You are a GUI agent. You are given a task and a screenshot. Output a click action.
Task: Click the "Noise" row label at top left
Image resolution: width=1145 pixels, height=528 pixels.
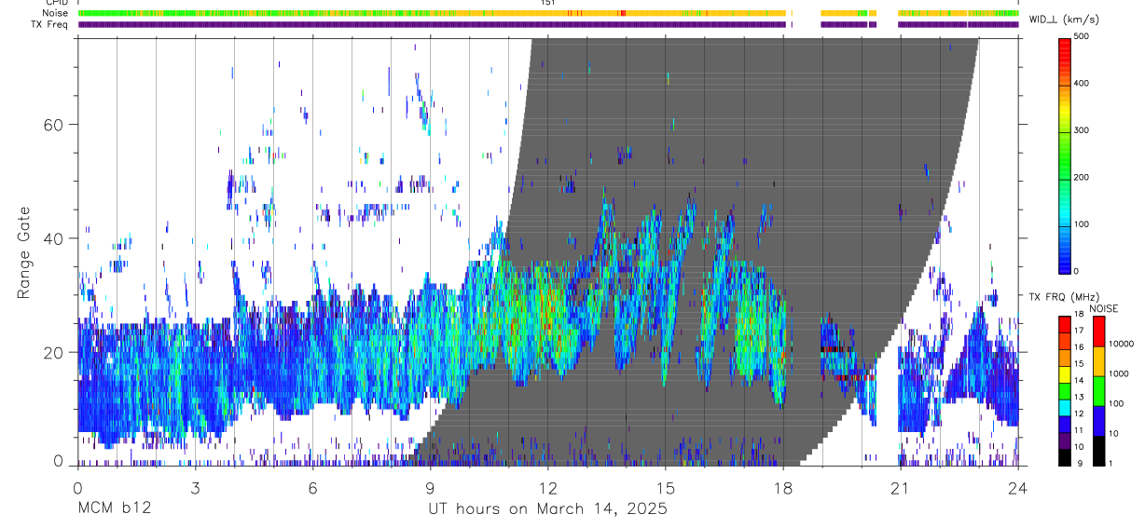(x=57, y=13)
